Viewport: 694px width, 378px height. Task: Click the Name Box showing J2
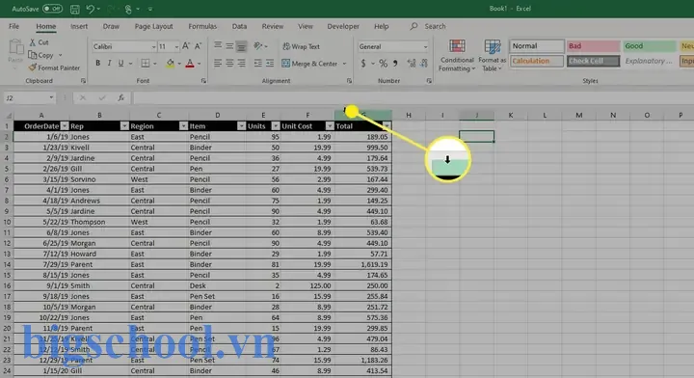[29, 97]
